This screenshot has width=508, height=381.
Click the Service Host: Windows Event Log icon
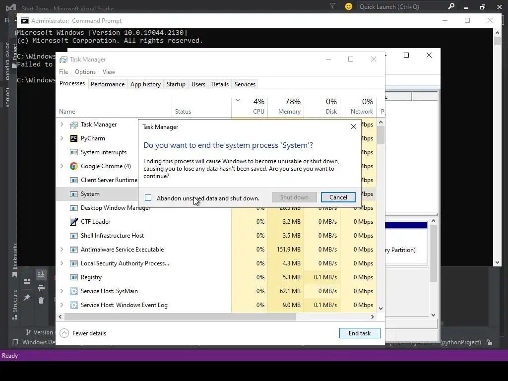click(74, 305)
